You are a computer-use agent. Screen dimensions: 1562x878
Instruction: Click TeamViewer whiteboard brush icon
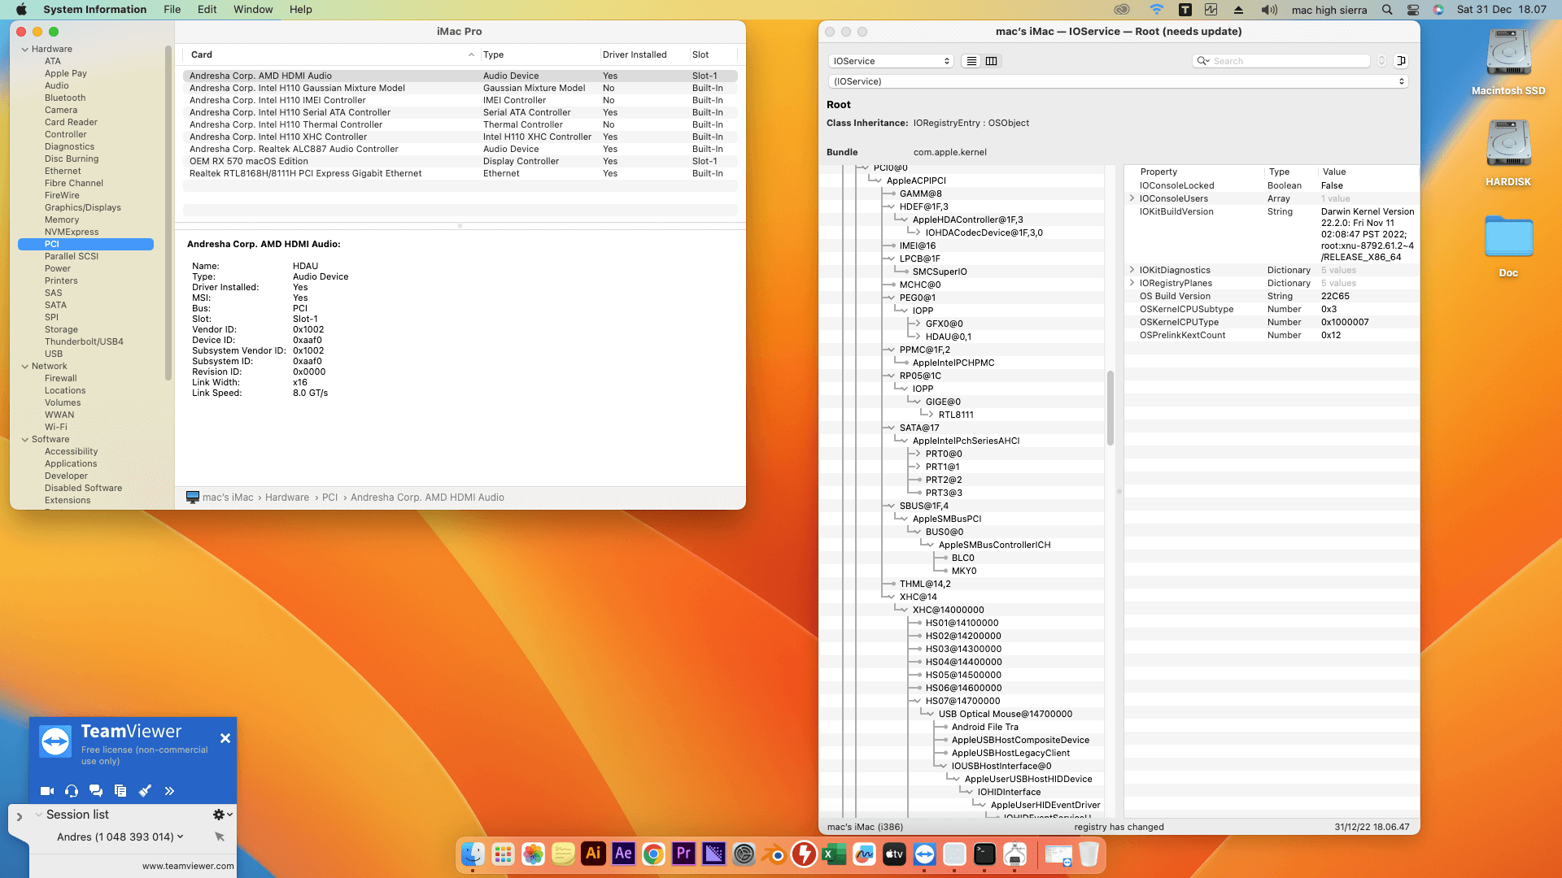click(x=145, y=791)
